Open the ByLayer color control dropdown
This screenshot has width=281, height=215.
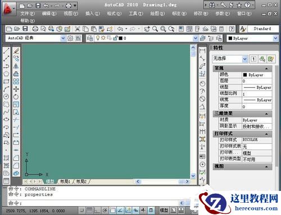(275, 39)
